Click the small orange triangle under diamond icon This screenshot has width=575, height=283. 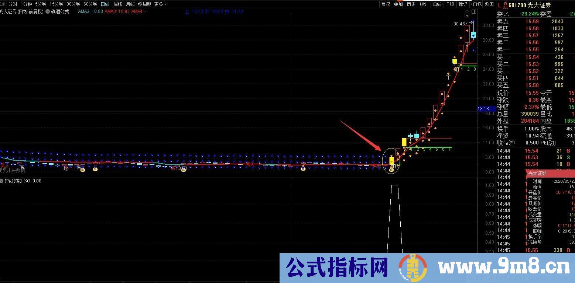pos(467,17)
